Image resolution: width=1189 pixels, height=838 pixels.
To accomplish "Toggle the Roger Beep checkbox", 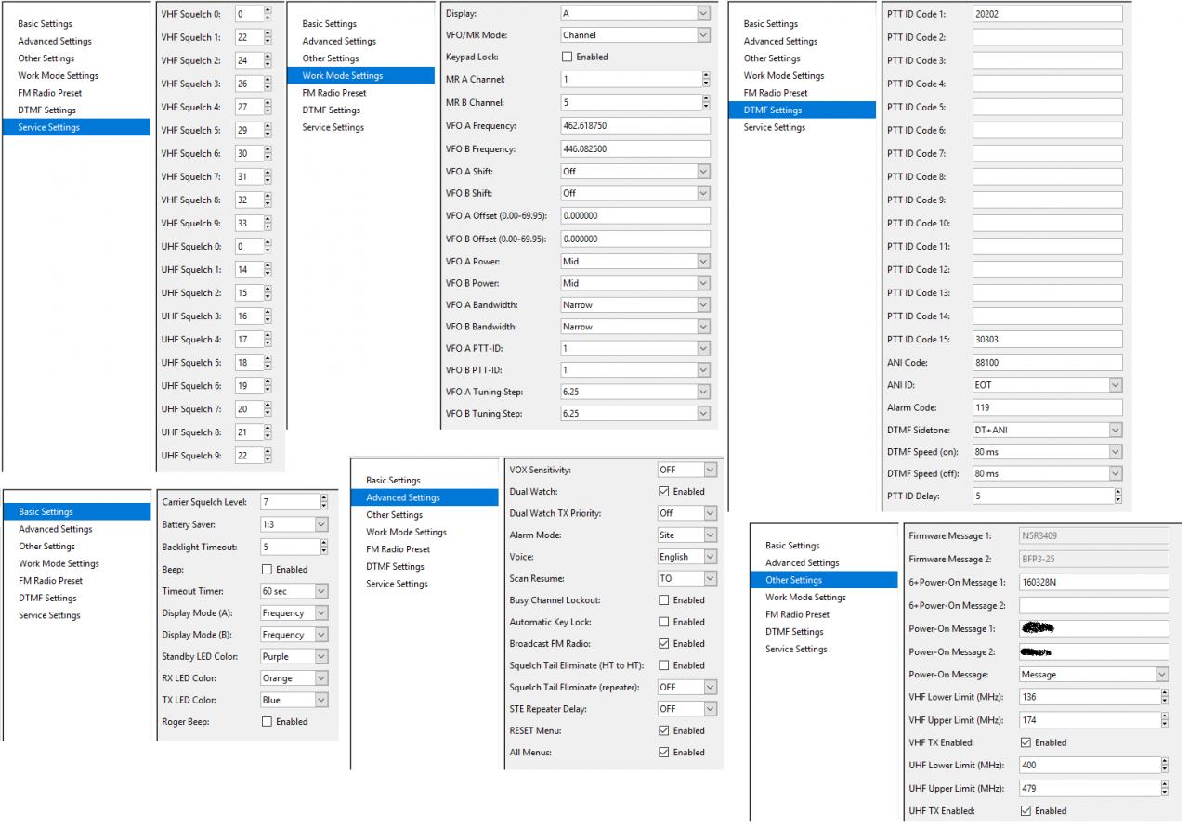I will 268,722.
